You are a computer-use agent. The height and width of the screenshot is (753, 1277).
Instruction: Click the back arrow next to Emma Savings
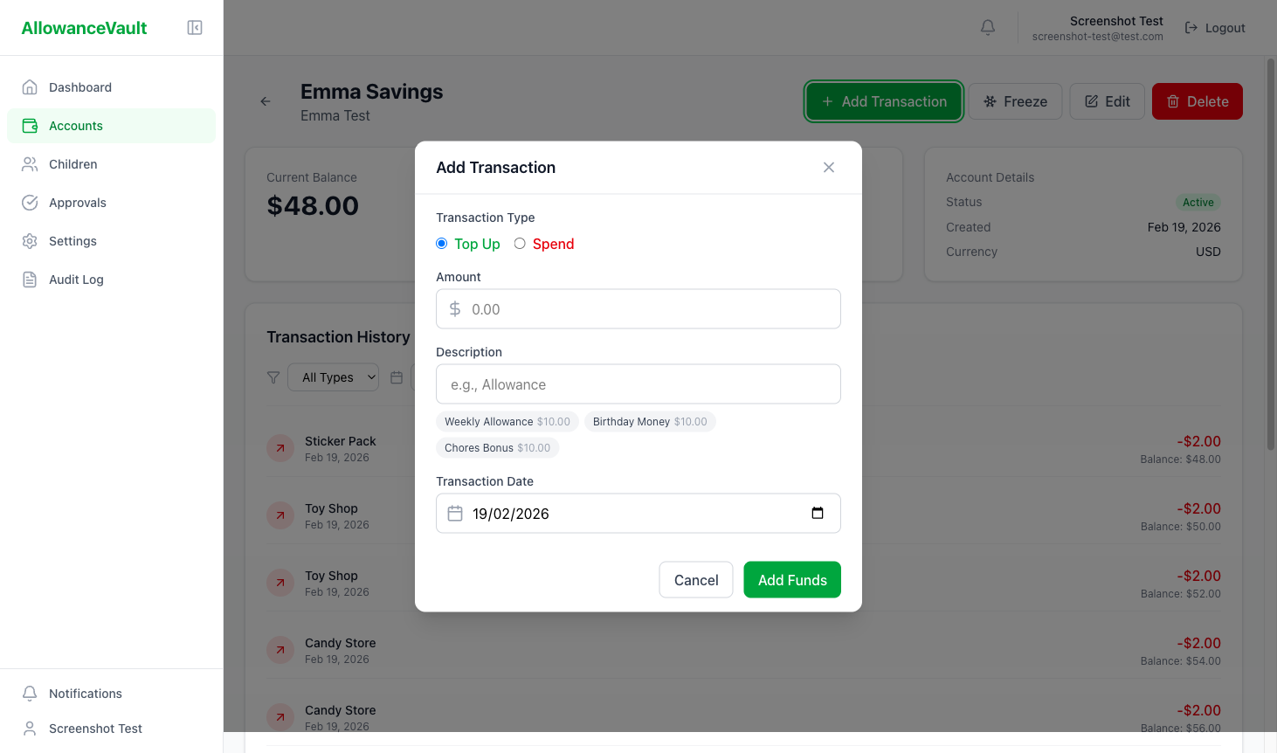coord(265,101)
